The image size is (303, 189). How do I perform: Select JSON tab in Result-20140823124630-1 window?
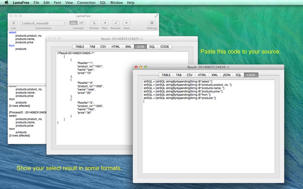coord(226,75)
